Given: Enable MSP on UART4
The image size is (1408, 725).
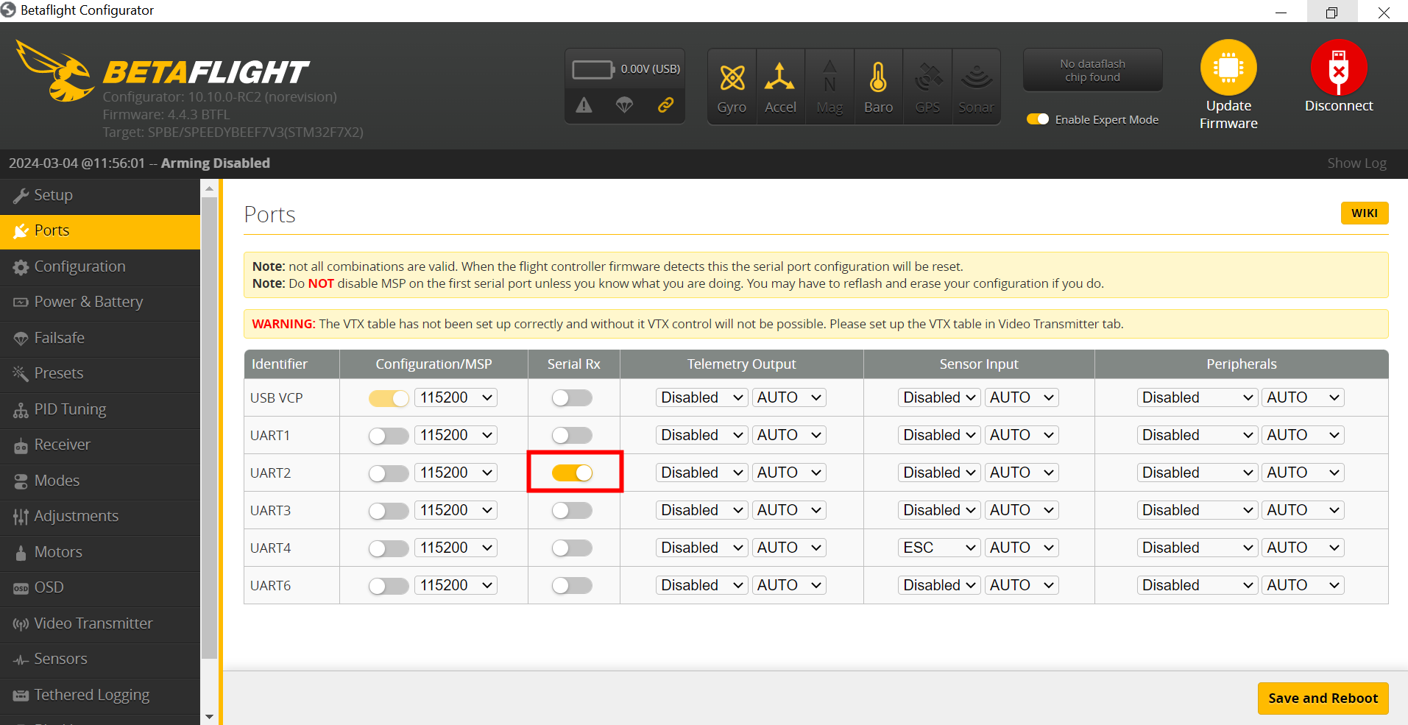Looking at the screenshot, I should click(389, 548).
